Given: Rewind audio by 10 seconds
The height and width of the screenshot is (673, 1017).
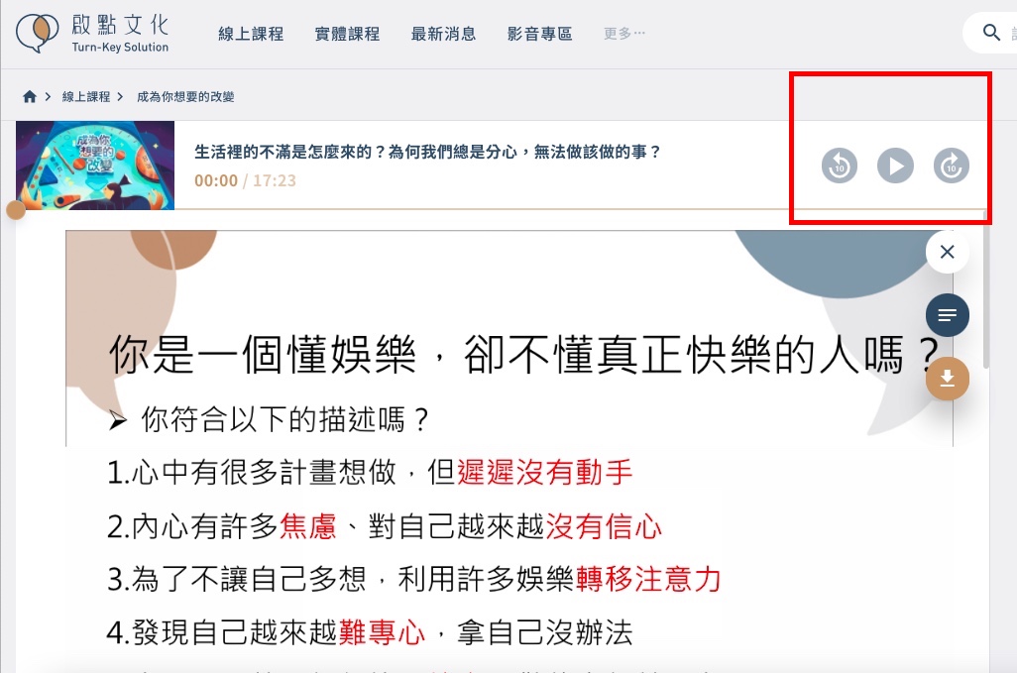Looking at the screenshot, I should tap(840, 166).
